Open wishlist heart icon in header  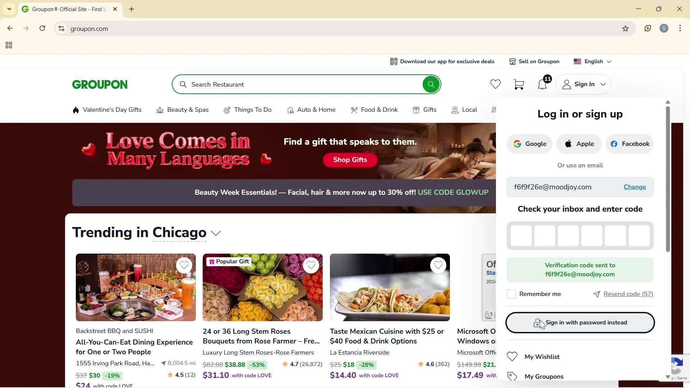point(495,84)
